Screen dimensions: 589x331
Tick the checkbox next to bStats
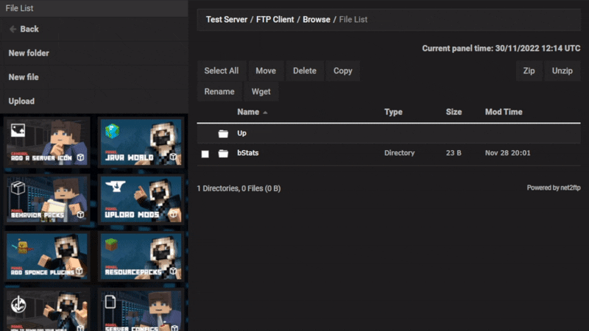[x=205, y=154]
